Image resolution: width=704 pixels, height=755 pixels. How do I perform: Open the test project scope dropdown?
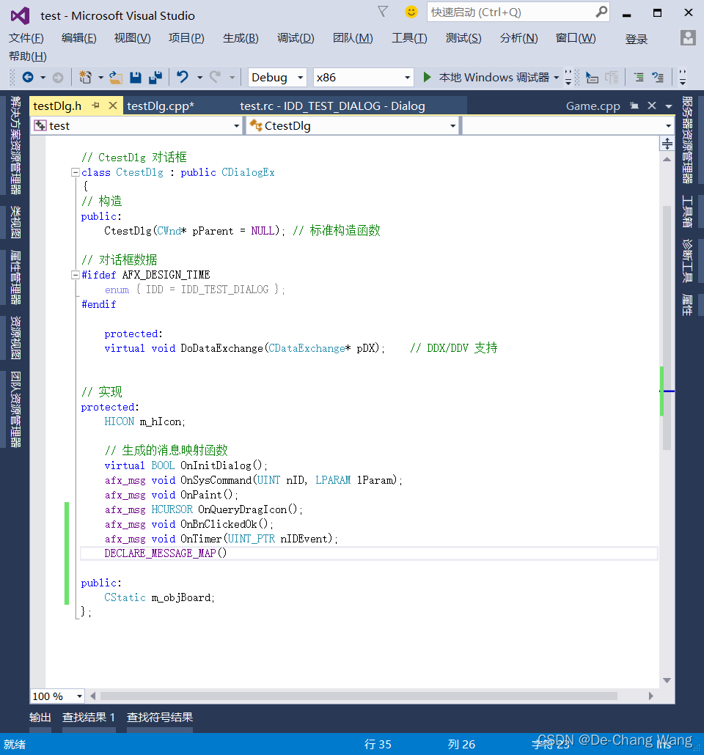pos(137,125)
